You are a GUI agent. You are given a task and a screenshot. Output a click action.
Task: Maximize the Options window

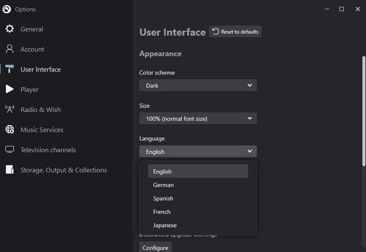341,9
